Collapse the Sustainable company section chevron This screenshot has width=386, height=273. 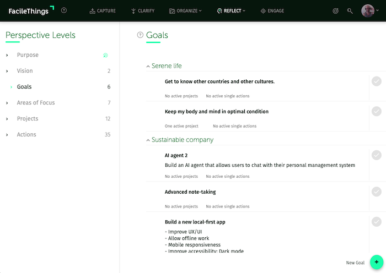click(x=148, y=140)
